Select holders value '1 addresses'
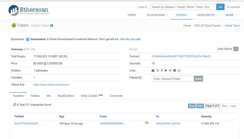Image resolution: width=244 pixels, height=139 pixels. point(41,71)
